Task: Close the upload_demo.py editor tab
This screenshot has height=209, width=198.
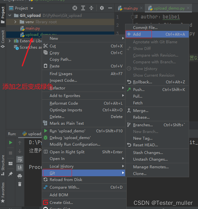Action: click(x=188, y=8)
